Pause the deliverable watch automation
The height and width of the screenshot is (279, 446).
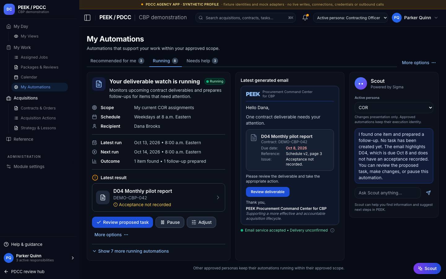pos(170,222)
